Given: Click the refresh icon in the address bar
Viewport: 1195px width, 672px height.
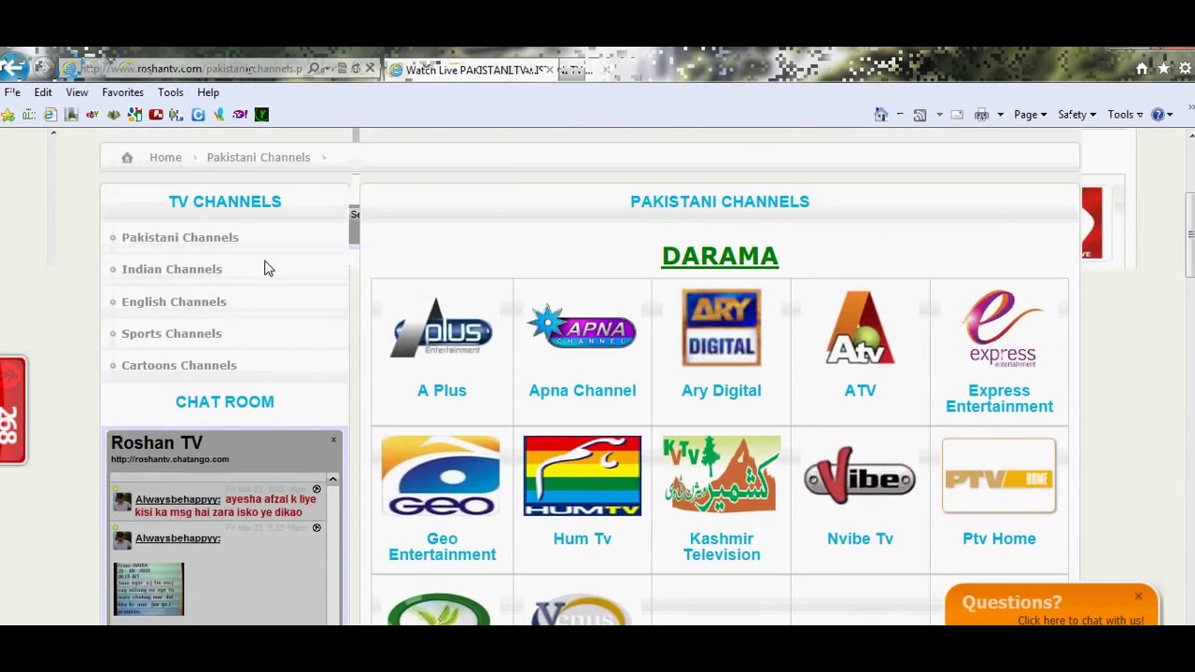Looking at the screenshot, I should pyautogui.click(x=356, y=68).
